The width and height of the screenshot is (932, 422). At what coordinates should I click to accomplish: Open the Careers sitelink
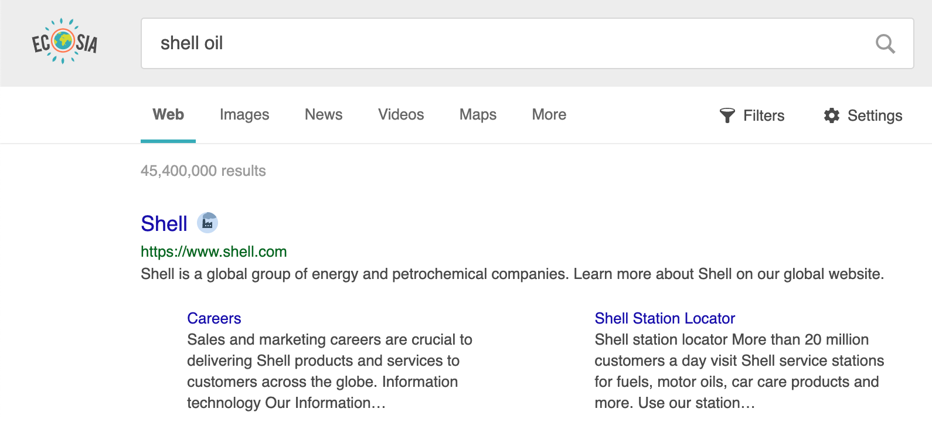(x=214, y=318)
